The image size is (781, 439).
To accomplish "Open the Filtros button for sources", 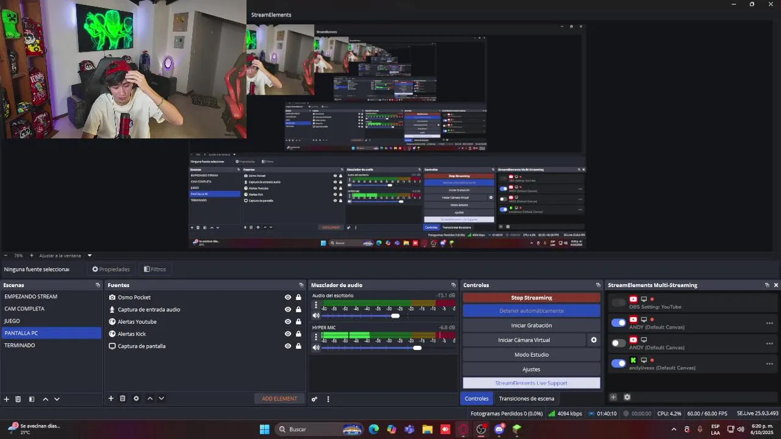I will tap(155, 269).
